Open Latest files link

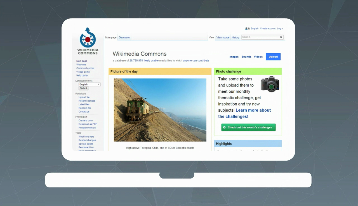(x=84, y=104)
